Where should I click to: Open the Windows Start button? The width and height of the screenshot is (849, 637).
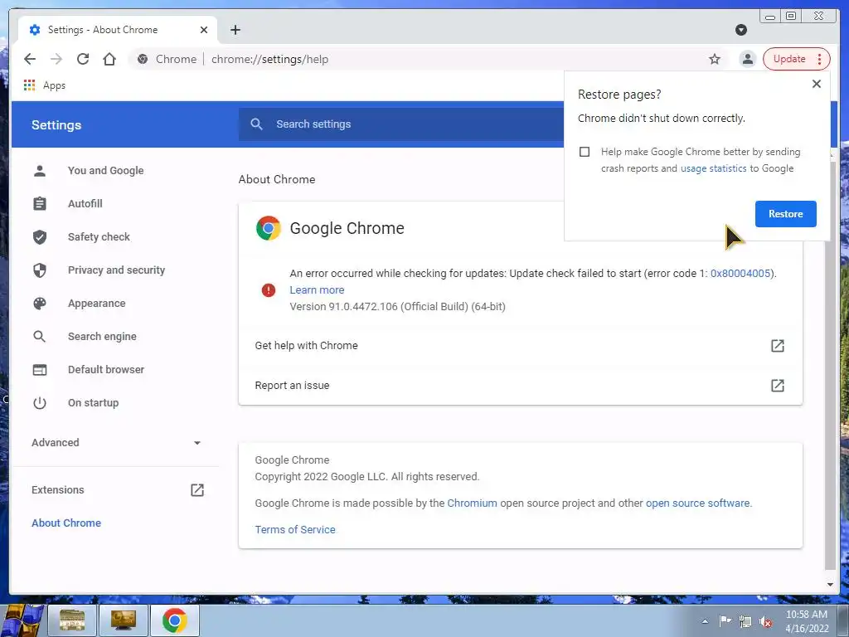pyautogui.click(x=22, y=620)
